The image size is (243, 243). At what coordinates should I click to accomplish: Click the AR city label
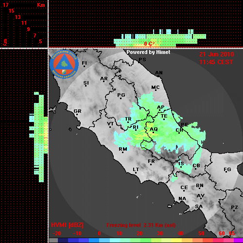[104, 79]
